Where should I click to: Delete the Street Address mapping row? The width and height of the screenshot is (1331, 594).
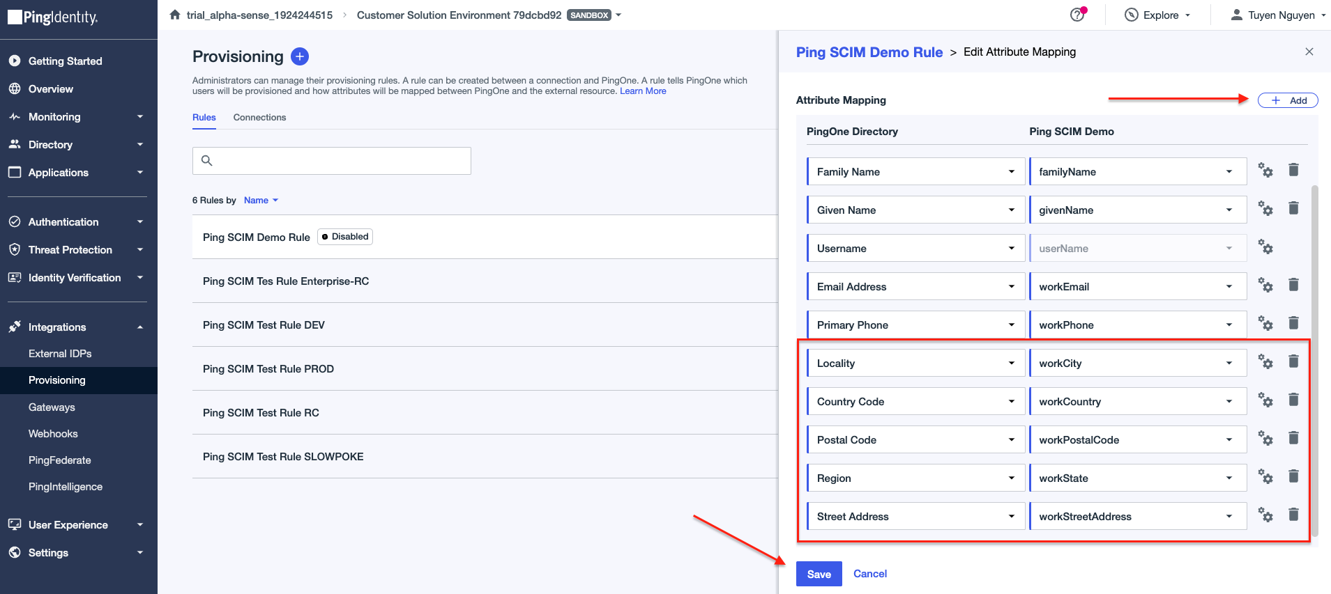coord(1293,515)
